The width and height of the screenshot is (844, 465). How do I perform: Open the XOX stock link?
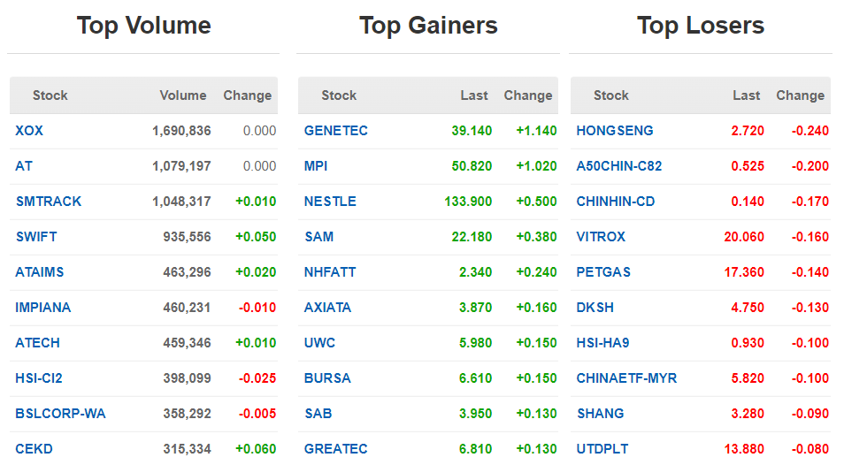pos(29,131)
